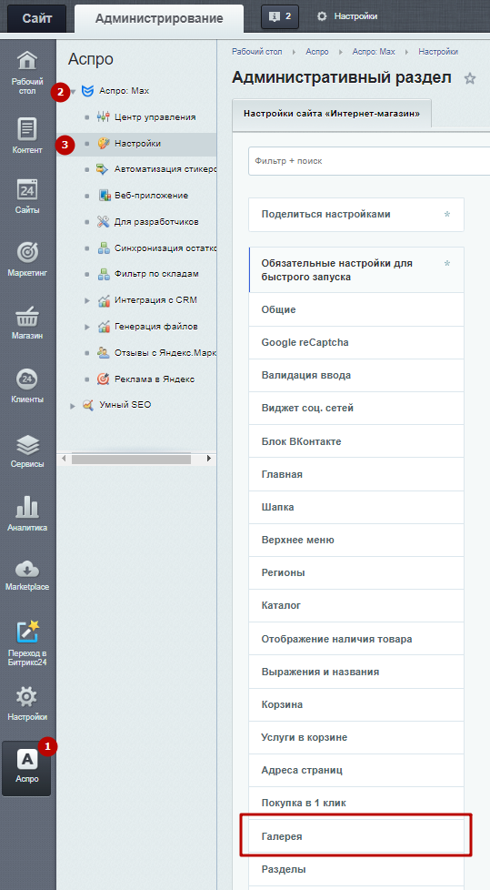The width and height of the screenshot is (490, 890).
Task: Open the Каталог settings section
Action: point(356,605)
